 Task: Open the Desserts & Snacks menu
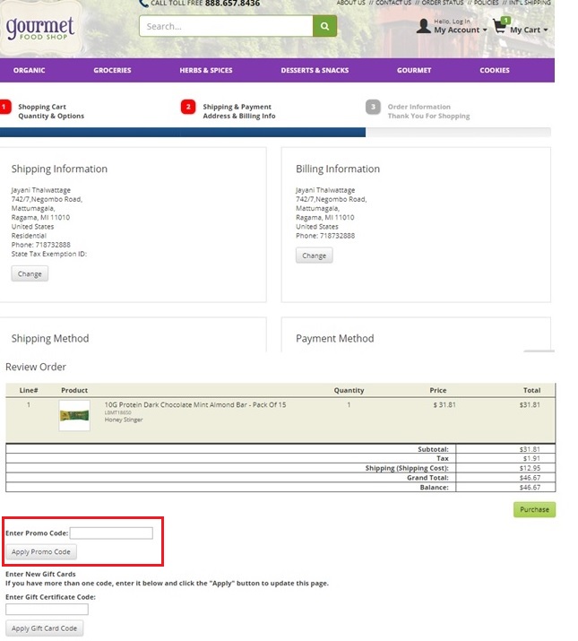tap(315, 70)
